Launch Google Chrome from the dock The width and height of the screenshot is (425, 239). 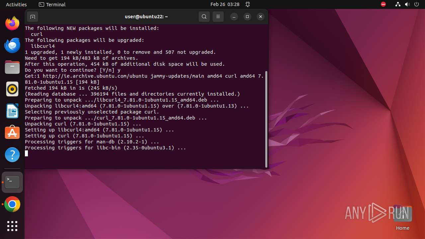[x=12, y=204]
